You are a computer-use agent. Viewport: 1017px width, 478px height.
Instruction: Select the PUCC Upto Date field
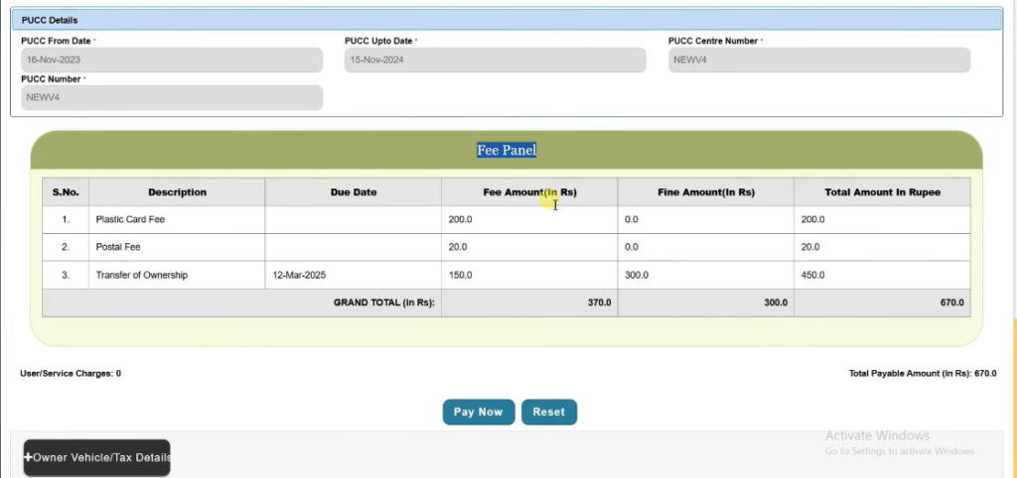pos(495,60)
